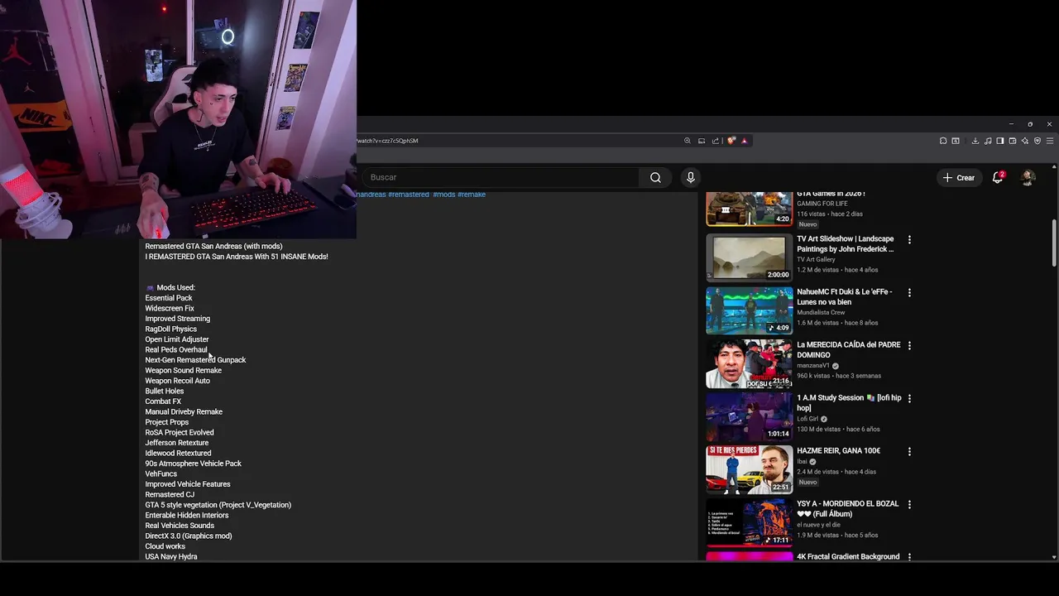Click the #remastered hashtag link

(409, 195)
